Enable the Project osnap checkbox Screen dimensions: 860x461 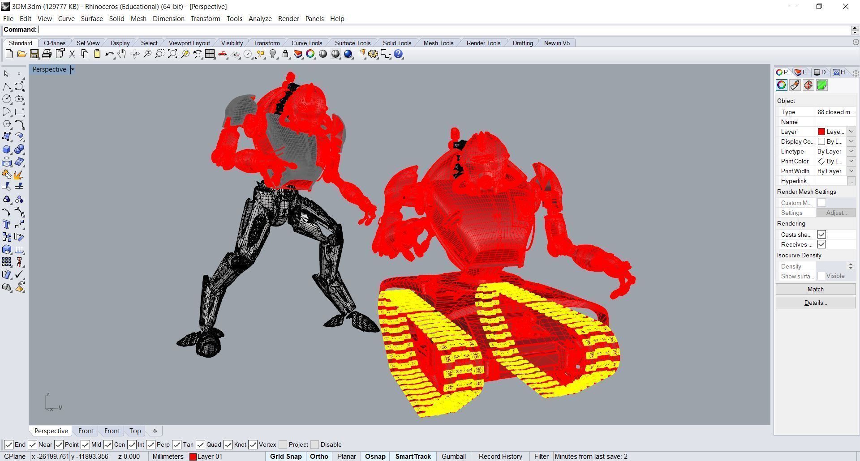[283, 444]
